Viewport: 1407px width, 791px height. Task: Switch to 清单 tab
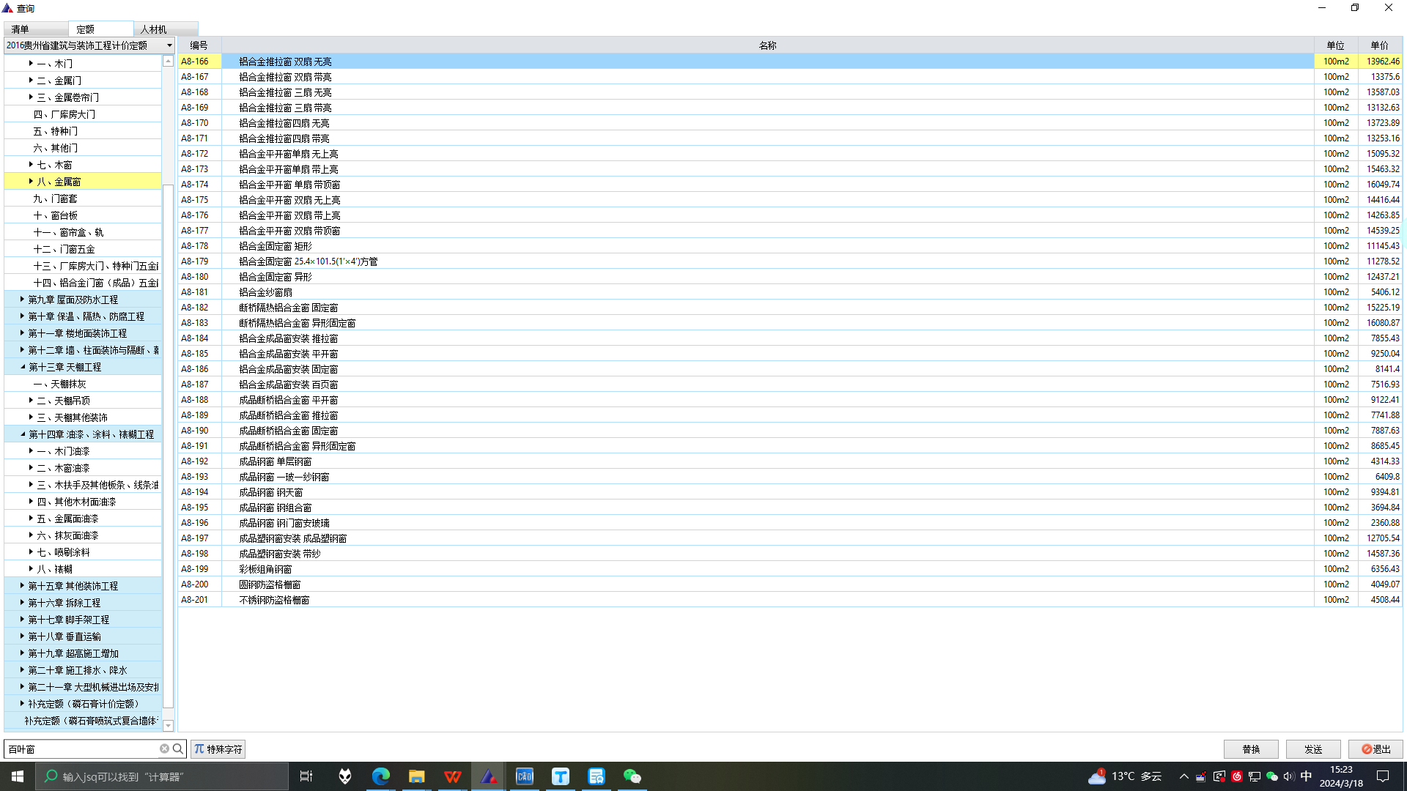[36, 29]
